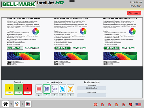Screen dimensions: 144x108
Task: Select the barcode analysis icon
Action: 39,89
